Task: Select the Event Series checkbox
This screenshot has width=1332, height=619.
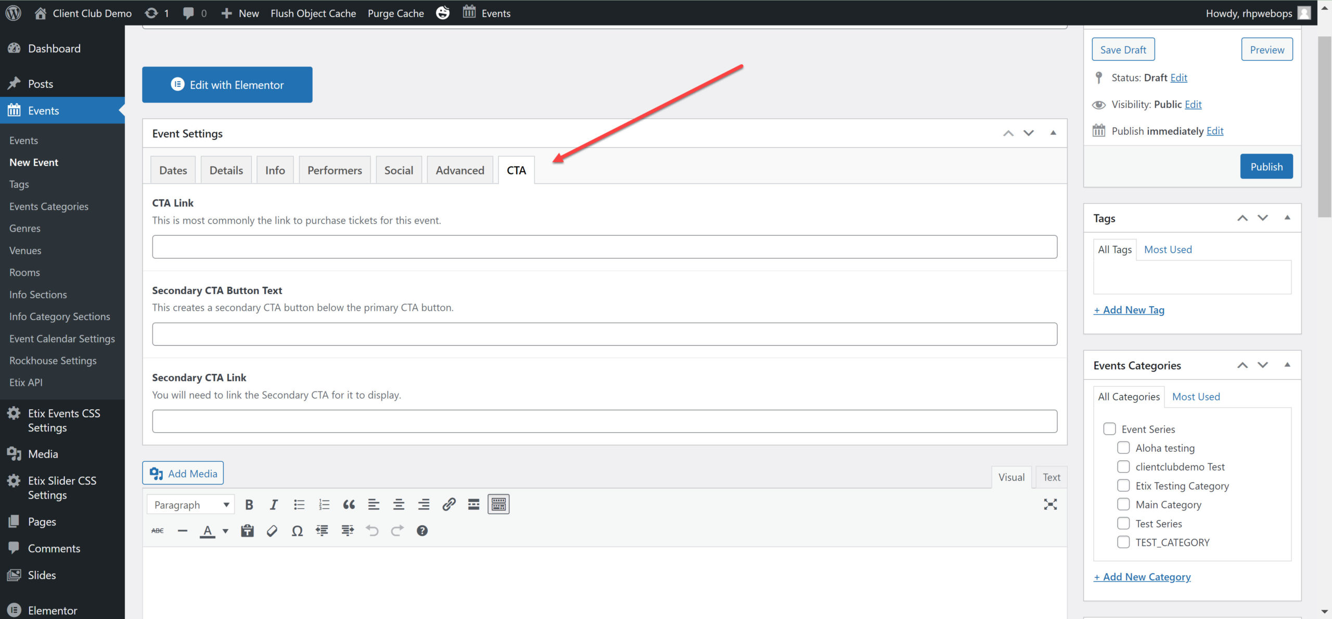Action: pyautogui.click(x=1109, y=429)
